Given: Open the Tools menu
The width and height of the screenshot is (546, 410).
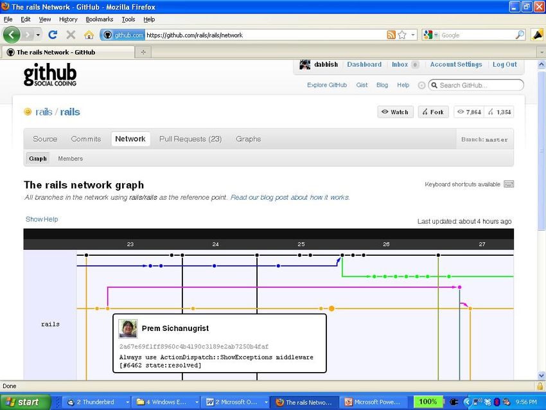Looking at the screenshot, I should pyautogui.click(x=128, y=19).
